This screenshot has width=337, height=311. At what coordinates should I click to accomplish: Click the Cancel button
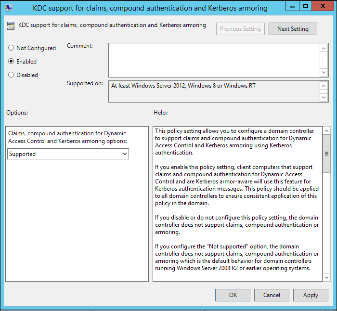tap(272, 295)
